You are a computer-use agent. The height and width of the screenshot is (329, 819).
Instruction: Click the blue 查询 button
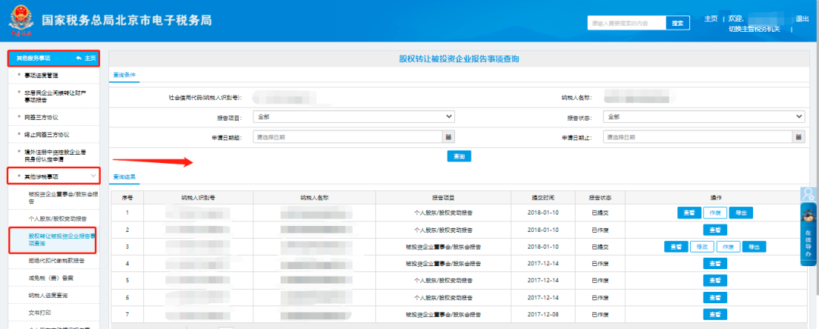click(x=458, y=155)
